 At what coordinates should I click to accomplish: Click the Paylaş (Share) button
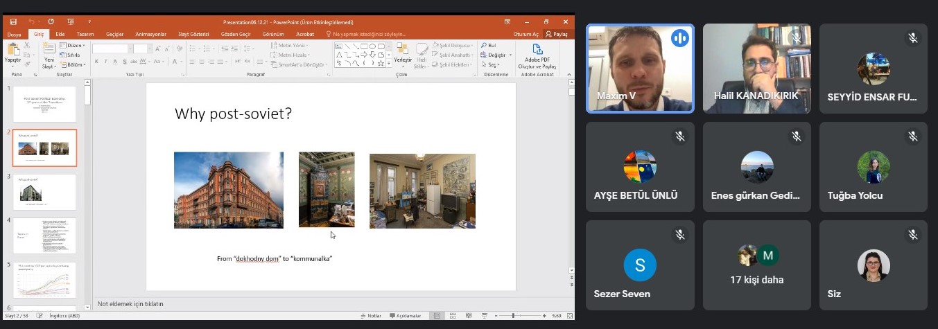[x=557, y=34]
